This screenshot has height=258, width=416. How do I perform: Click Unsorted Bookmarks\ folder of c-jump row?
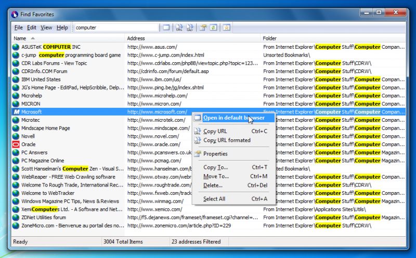click(x=287, y=55)
